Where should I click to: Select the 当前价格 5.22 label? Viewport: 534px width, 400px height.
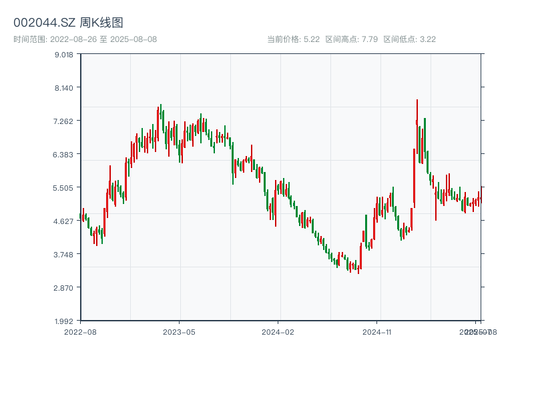click(293, 39)
